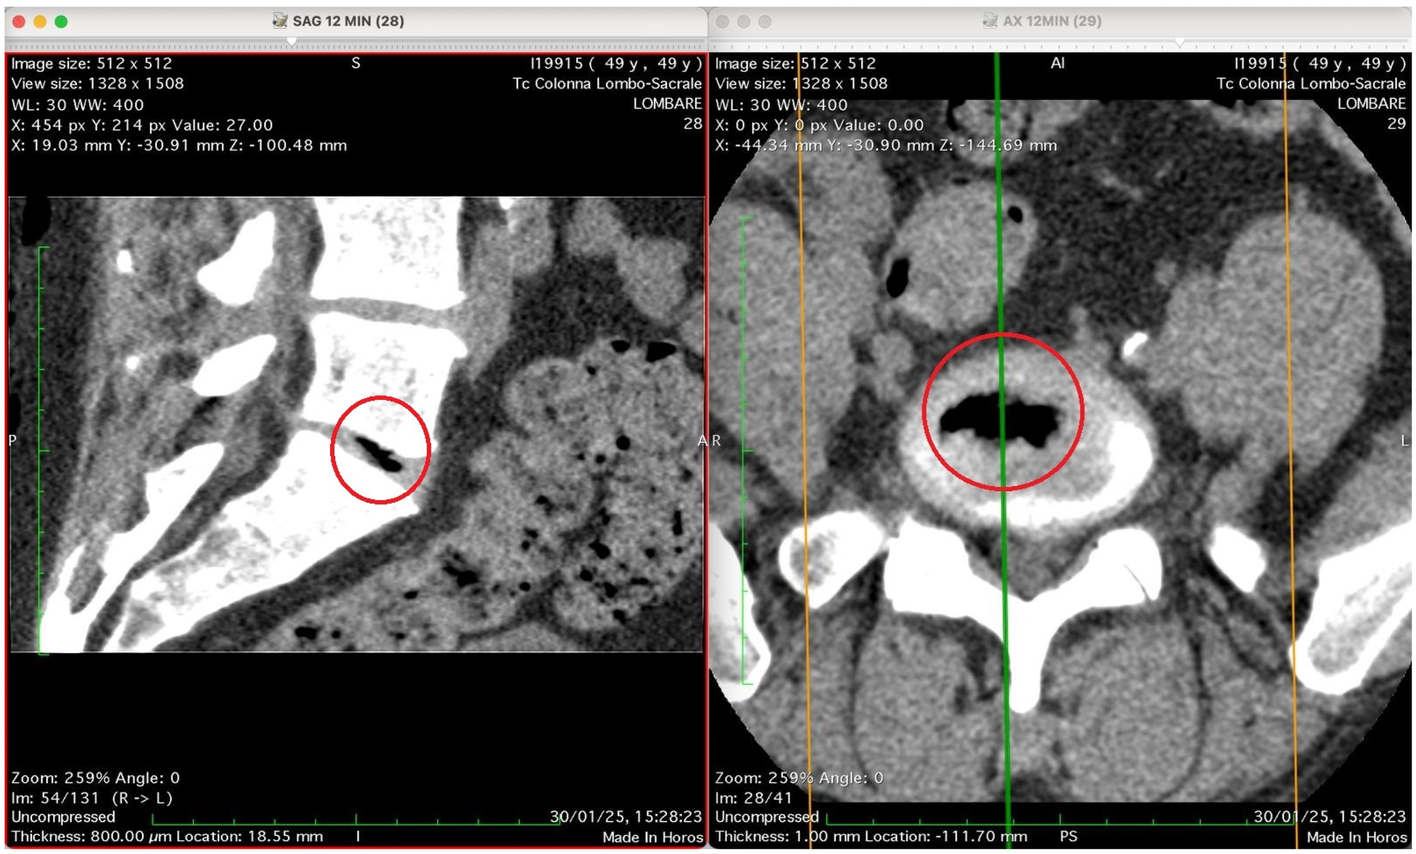Screen dimensions: 1416x854
Task: Click the SAG 12 MIN document proxy icon
Action: click(x=280, y=21)
